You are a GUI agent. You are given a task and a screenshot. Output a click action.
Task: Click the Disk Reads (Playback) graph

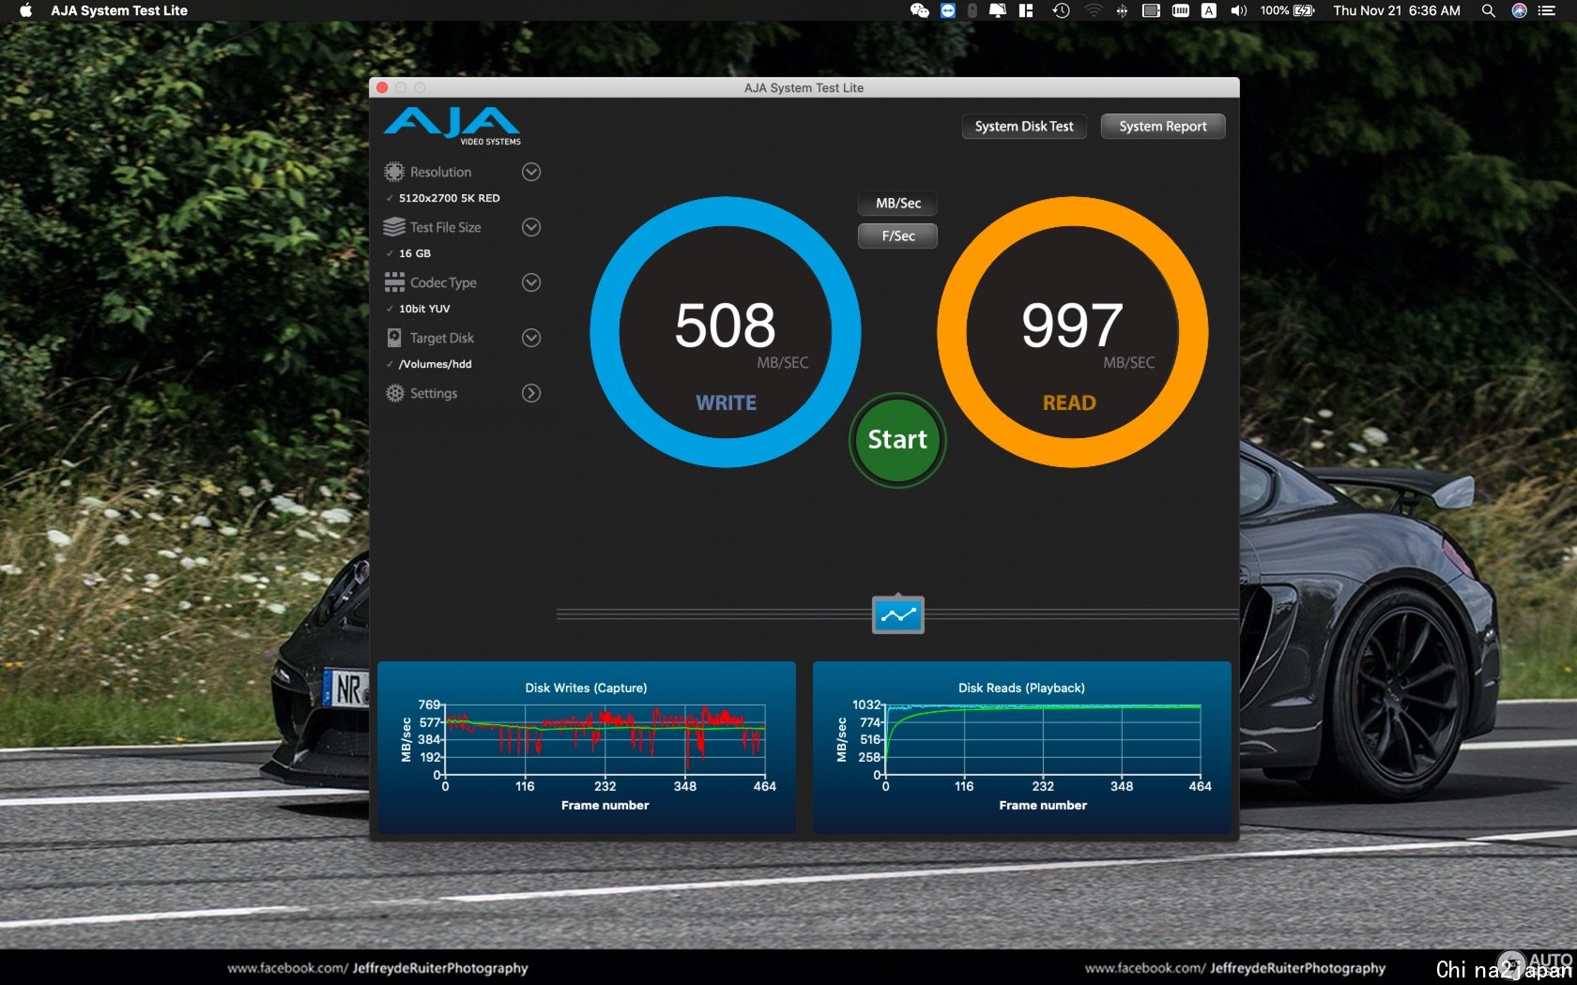[1021, 748]
